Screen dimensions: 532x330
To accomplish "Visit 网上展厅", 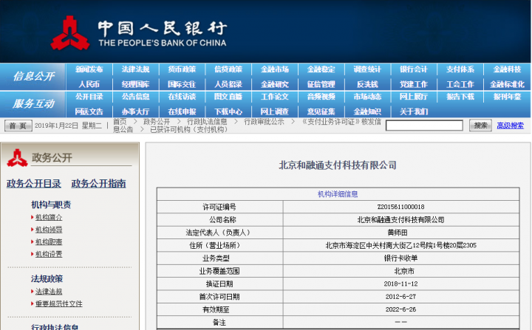I will click(414, 97).
